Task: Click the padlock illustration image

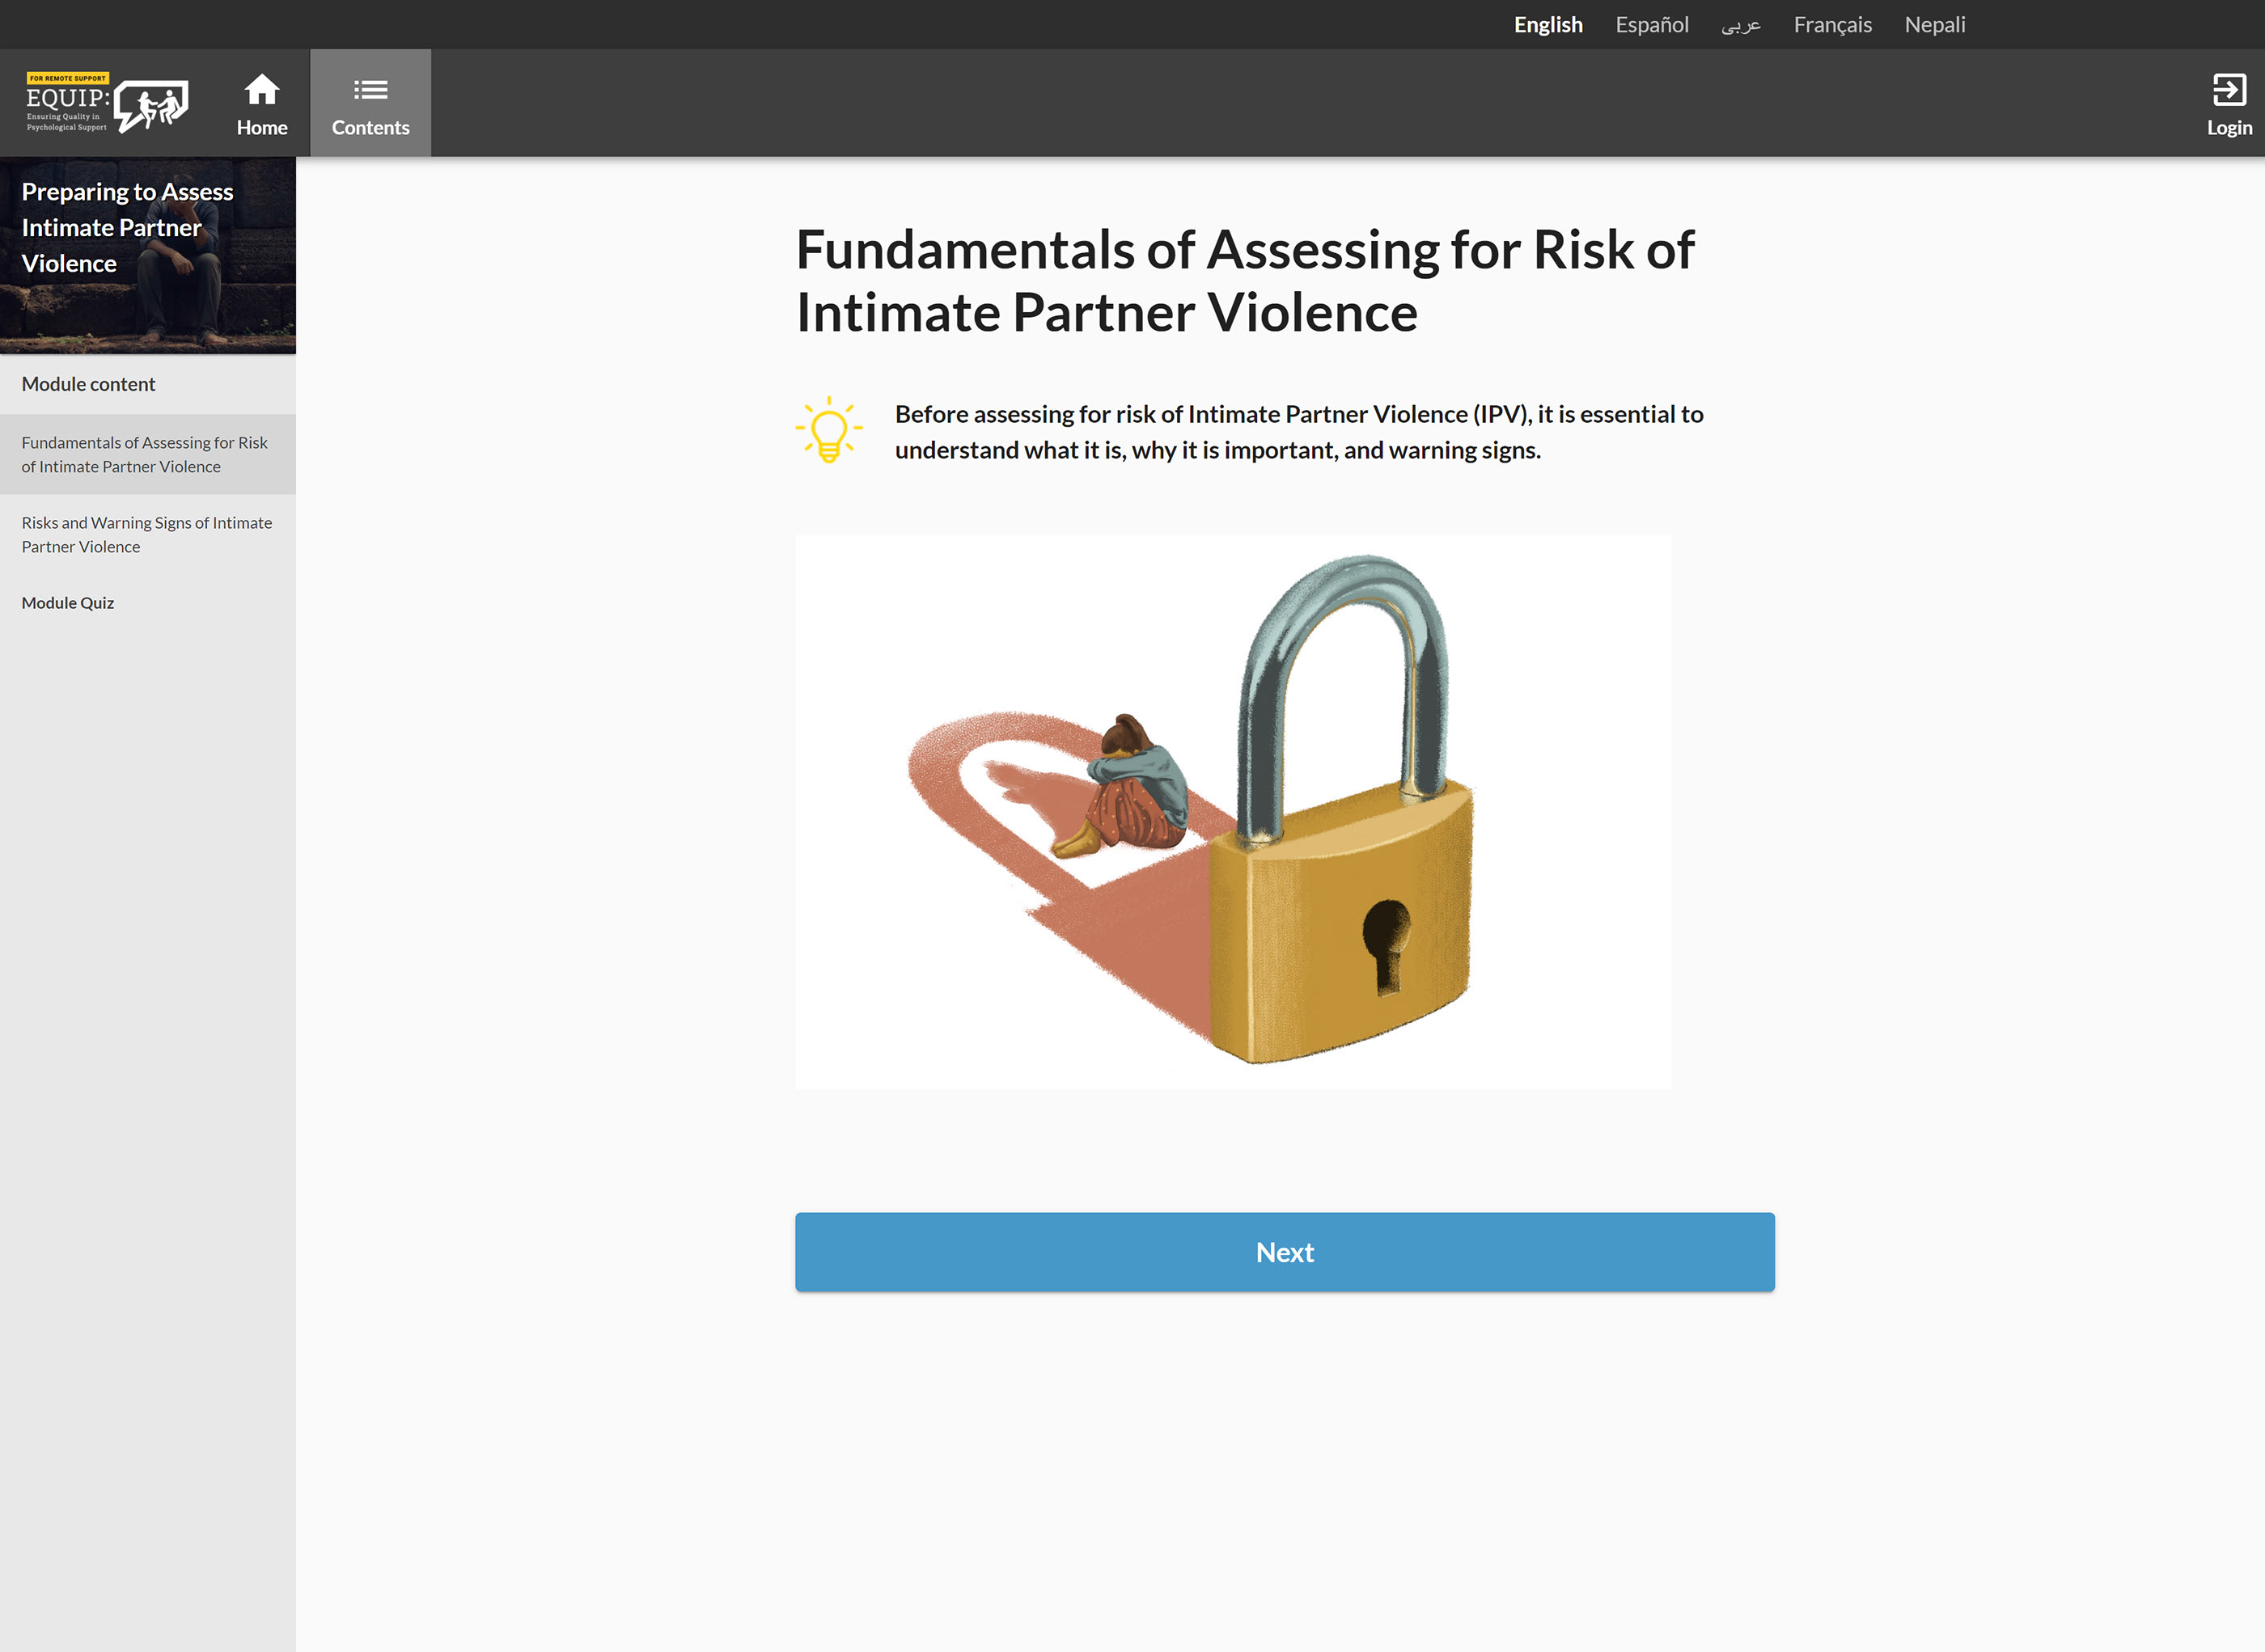Action: click(x=1233, y=812)
